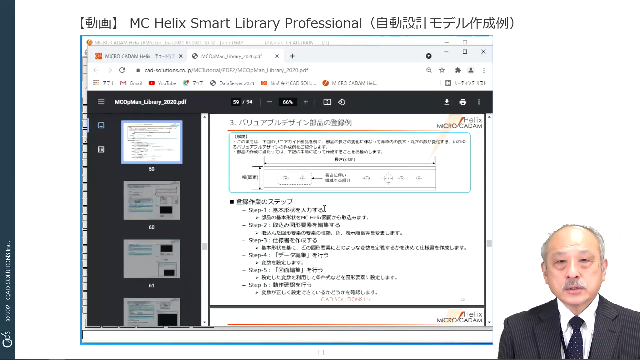Rotate the PDF counterclockwise

click(x=341, y=102)
